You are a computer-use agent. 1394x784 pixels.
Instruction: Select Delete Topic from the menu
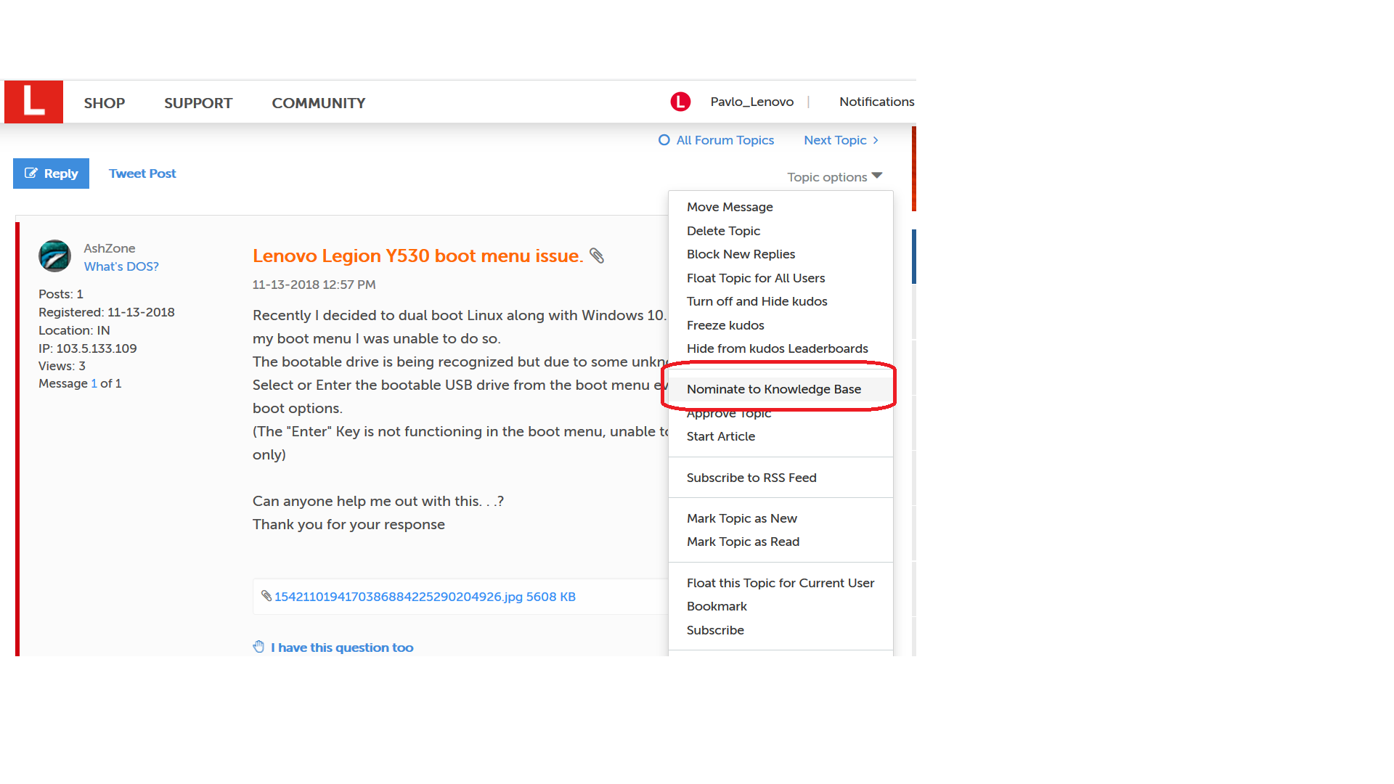pos(723,231)
